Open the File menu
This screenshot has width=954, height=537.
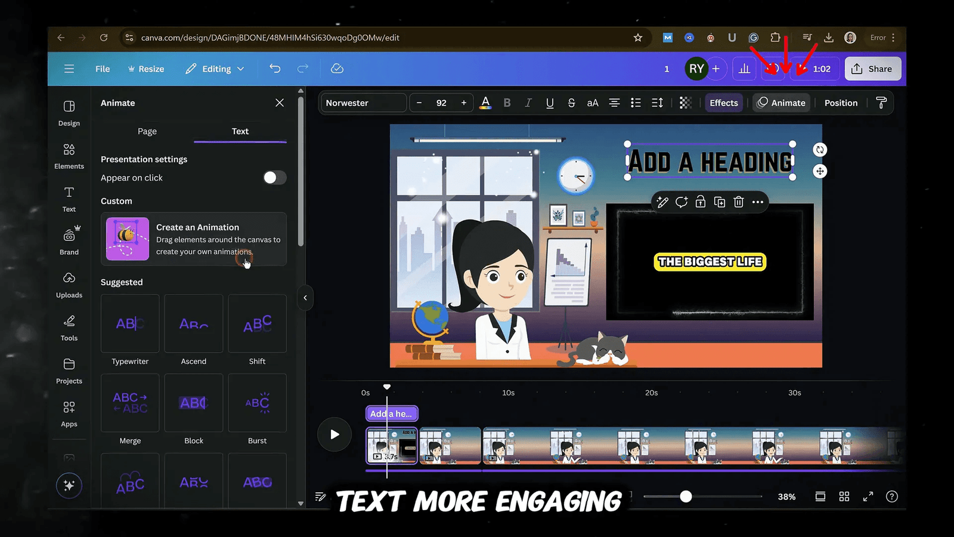(x=102, y=69)
